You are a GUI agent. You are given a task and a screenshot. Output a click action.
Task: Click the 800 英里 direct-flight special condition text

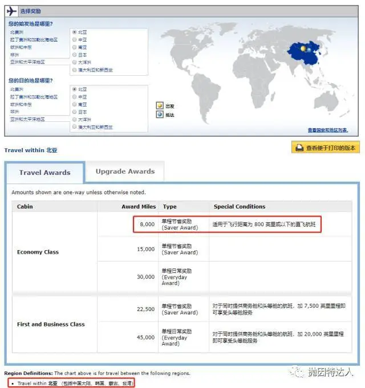pyautogui.click(x=264, y=224)
